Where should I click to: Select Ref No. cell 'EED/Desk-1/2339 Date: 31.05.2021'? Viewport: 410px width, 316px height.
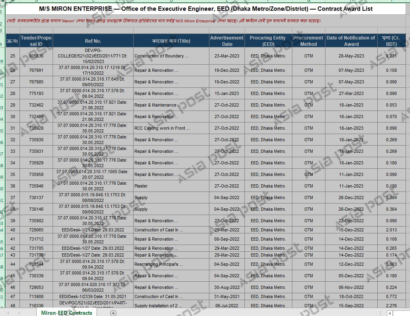pyautogui.click(x=93, y=296)
